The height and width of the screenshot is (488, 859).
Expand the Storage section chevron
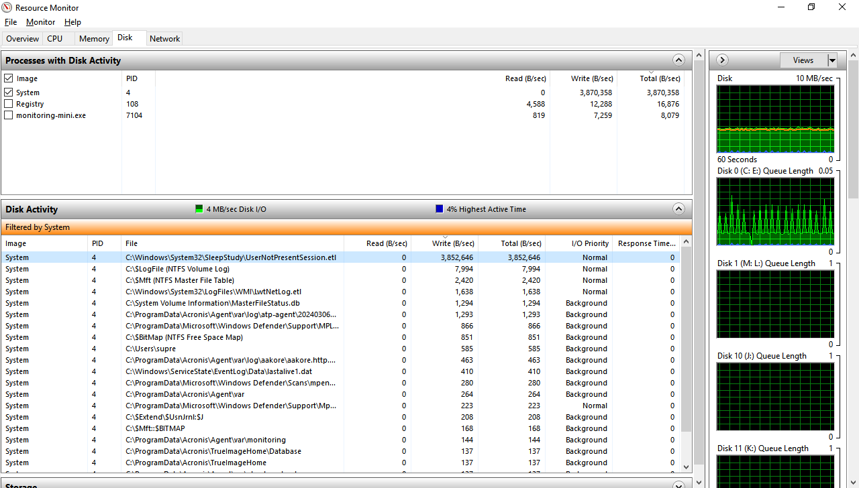(678, 485)
